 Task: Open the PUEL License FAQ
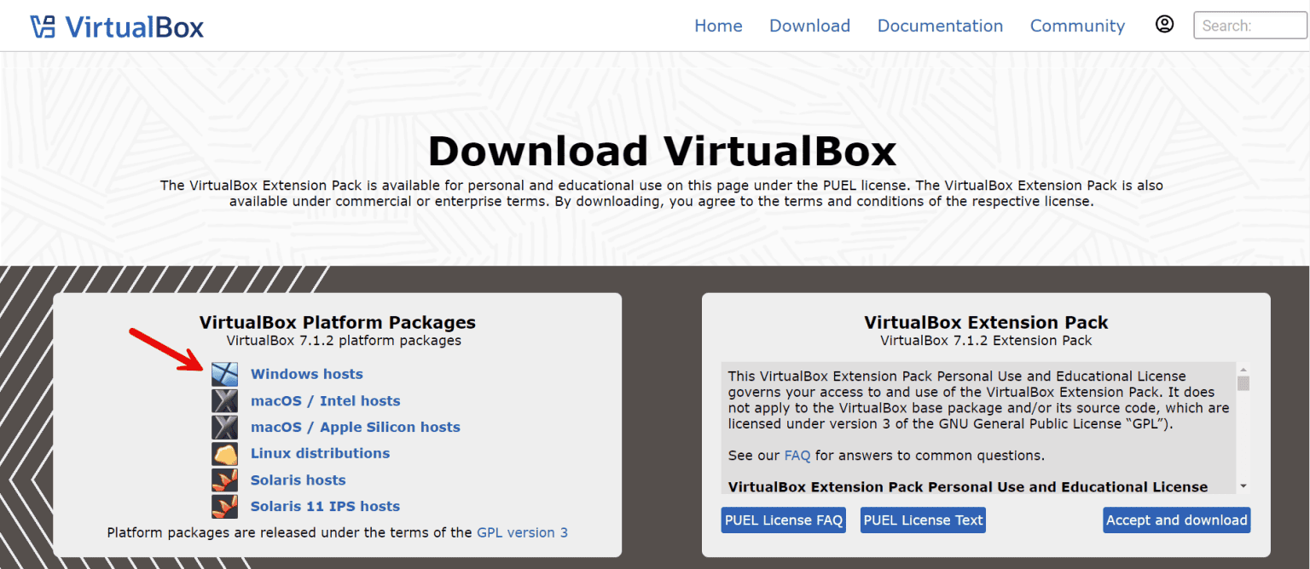tap(783, 520)
